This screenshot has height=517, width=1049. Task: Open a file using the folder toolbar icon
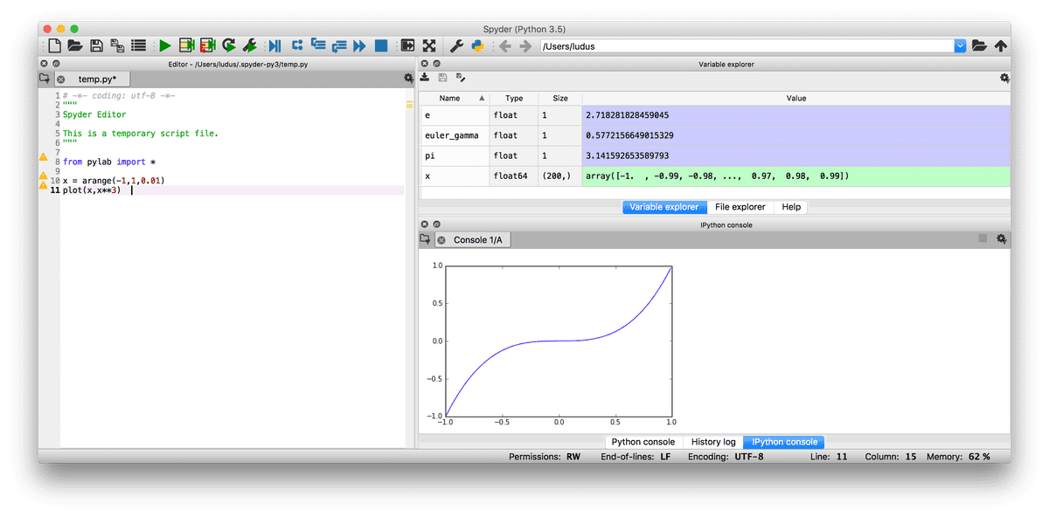click(75, 45)
